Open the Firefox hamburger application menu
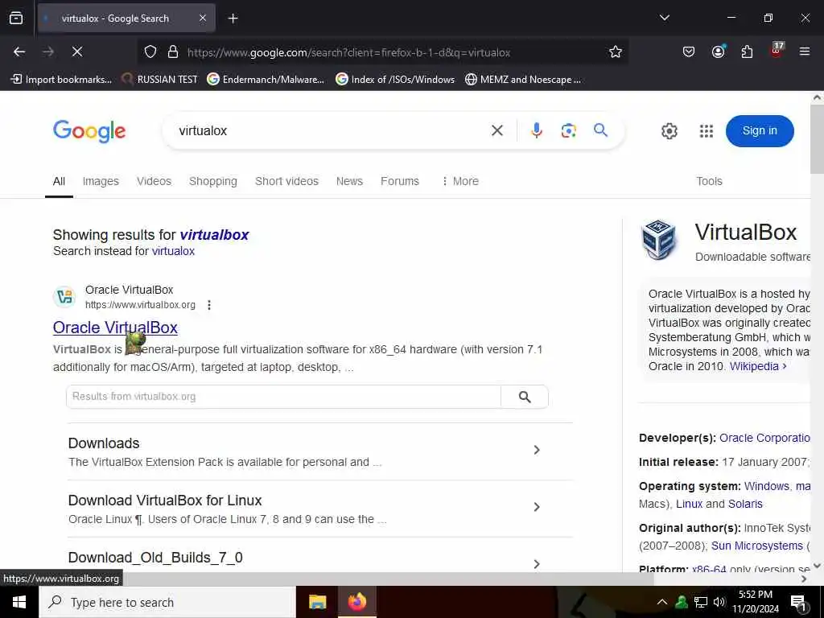The height and width of the screenshot is (618, 824). pyautogui.click(x=805, y=51)
